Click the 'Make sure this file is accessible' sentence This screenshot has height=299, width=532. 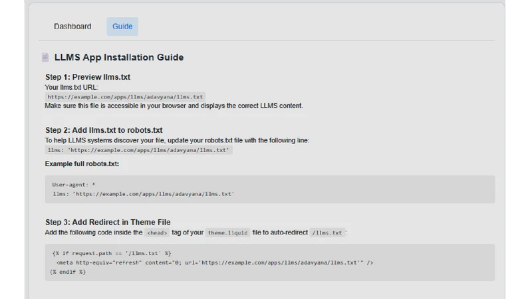point(174,106)
